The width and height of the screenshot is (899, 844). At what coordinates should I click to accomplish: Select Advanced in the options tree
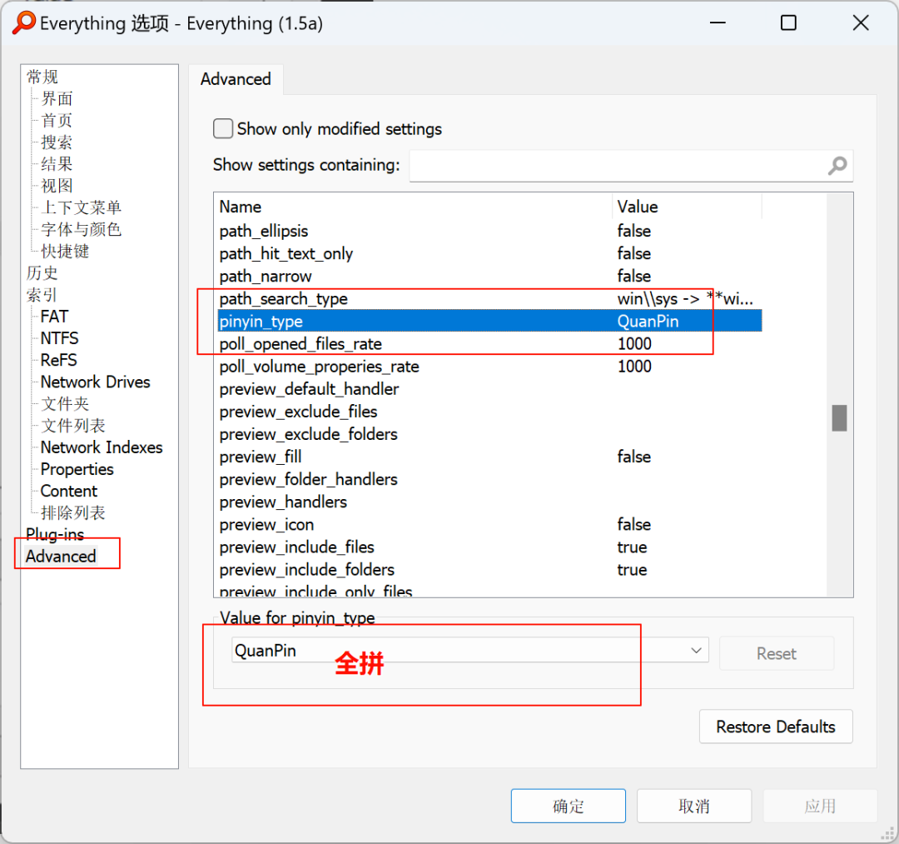(61, 557)
